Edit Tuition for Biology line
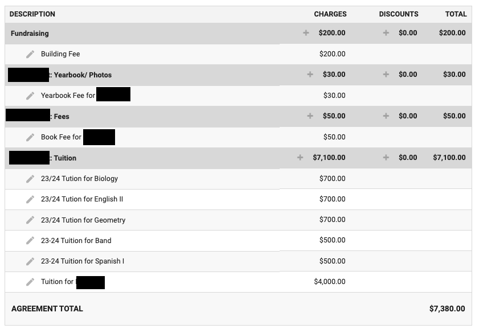 pos(30,179)
